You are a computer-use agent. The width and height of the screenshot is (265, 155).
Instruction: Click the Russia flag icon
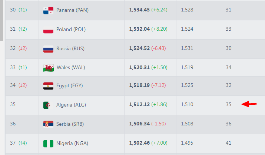49,48
